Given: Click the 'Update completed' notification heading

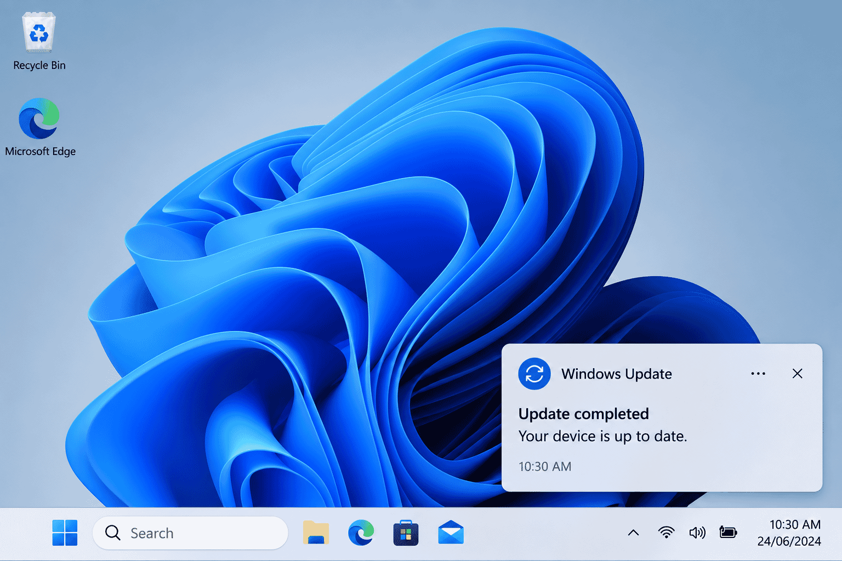Looking at the screenshot, I should pyautogui.click(x=584, y=414).
